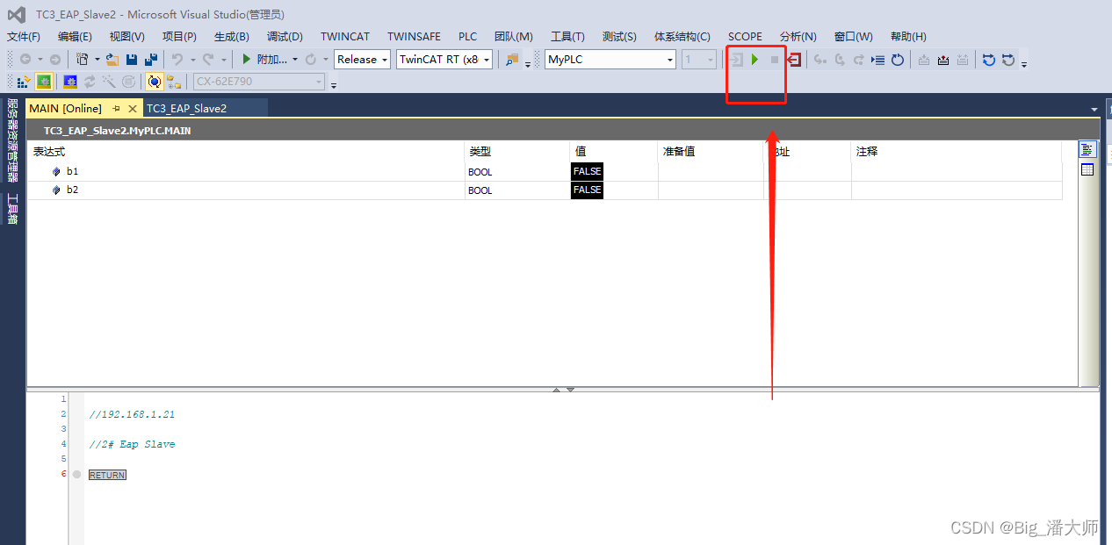Open the document tabs list dropdown
Image resolution: width=1112 pixels, height=545 pixels.
click(1094, 110)
